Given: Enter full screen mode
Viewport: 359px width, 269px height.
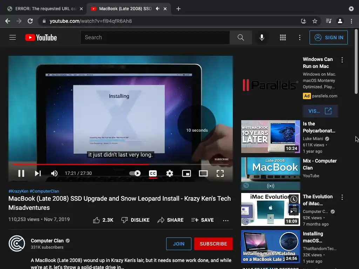Looking at the screenshot, I should click(220, 173).
